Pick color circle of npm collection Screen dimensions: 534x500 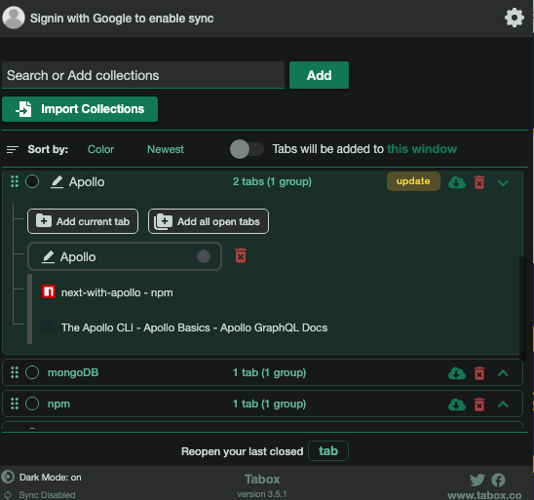[32, 404]
